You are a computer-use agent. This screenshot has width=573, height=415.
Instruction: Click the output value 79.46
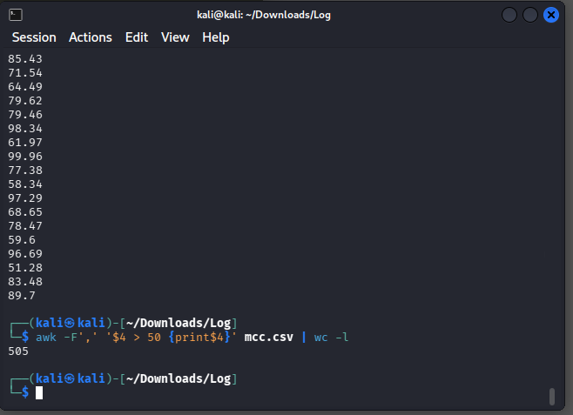[25, 114]
